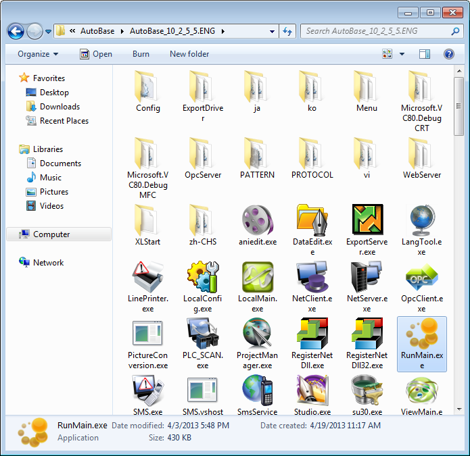Screen dimensions: 470x456
Task: Select the RegisterNetDll32.exe icon
Action: click(367, 334)
